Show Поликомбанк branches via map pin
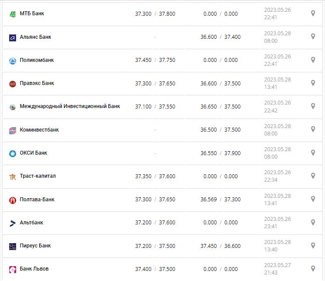This screenshot has width=325, height=281. pos(313,60)
